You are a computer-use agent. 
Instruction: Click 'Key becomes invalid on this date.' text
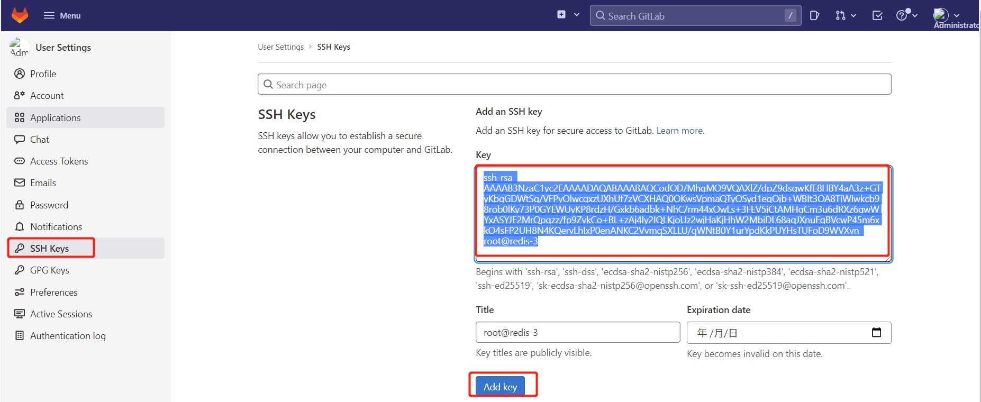click(755, 353)
